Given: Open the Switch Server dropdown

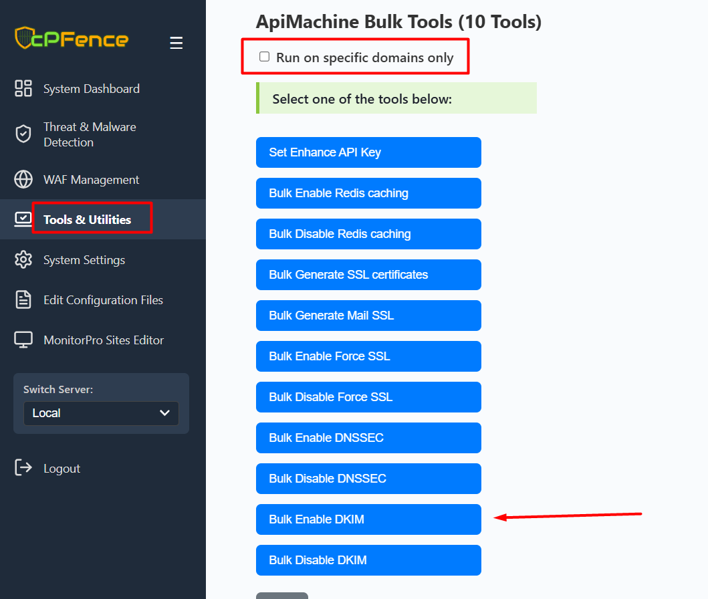Looking at the screenshot, I should tap(101, 413).
